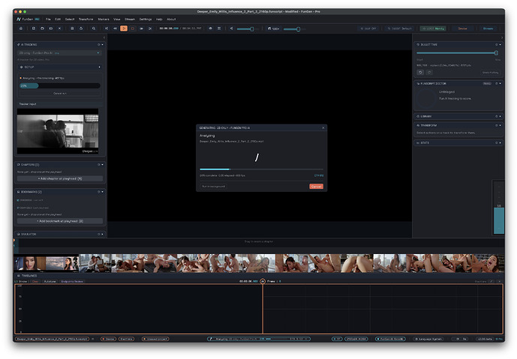Click the Analyzing progress pill in status bar
Screen dimensions: 517x359
pyautogui.click(x=259, y=339)
